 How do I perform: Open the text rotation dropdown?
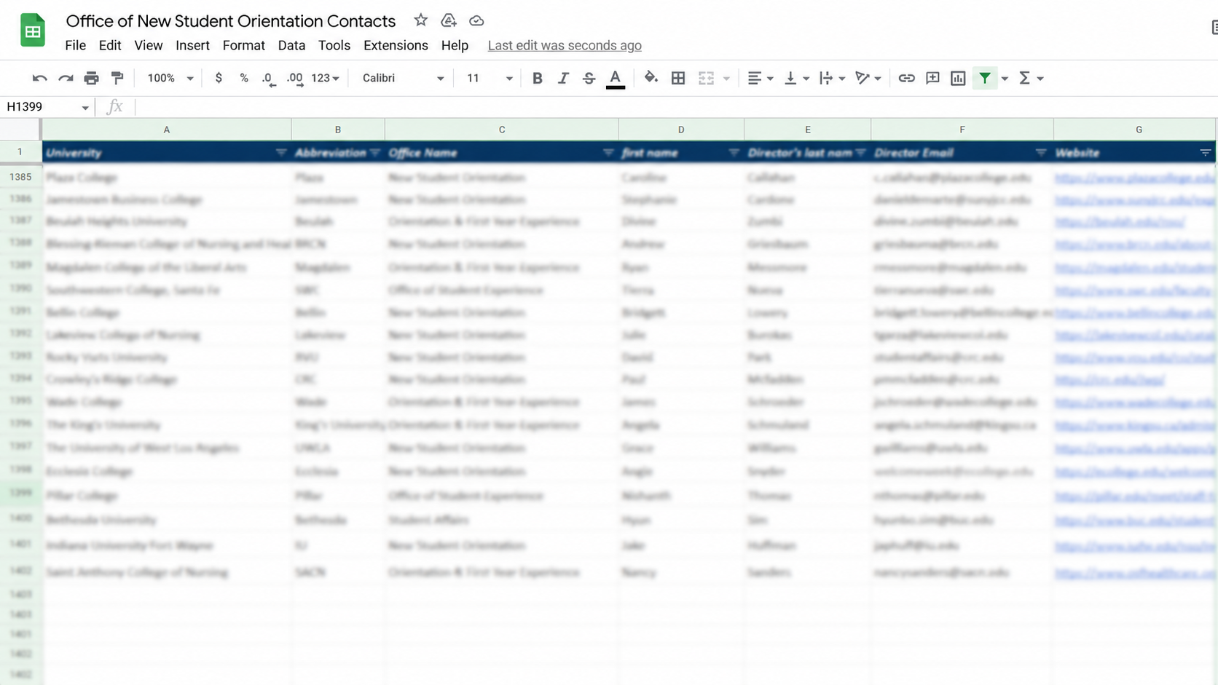pyautogui.click(x=868, y=78)
